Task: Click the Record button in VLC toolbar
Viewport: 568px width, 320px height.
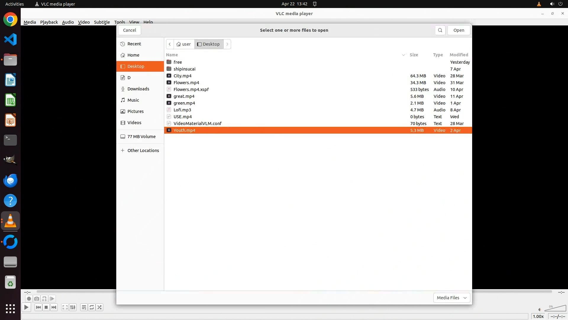Action: point(29,299)
